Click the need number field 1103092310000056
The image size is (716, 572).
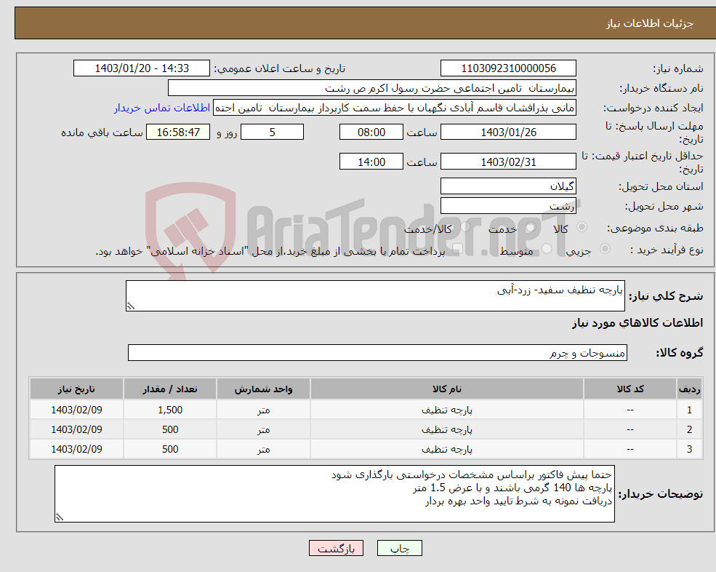click(508, 68)
